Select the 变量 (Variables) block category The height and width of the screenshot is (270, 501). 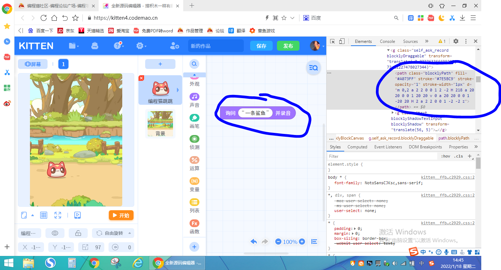point(194,184)
